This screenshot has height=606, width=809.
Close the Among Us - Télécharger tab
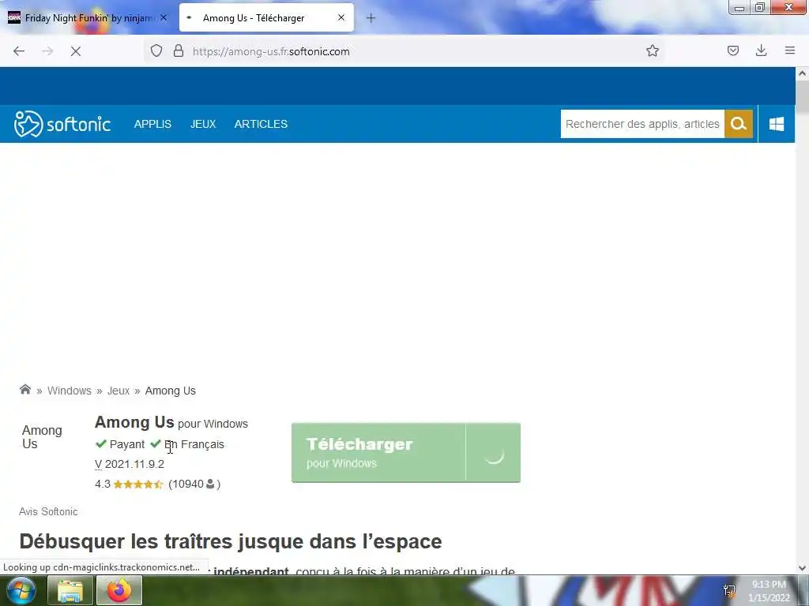coord(341,17)
